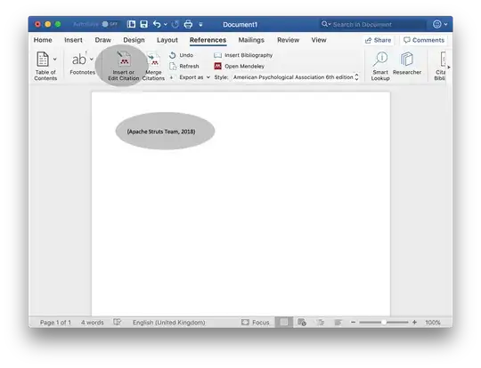Switch to the Mailings tab

(251, 40)
